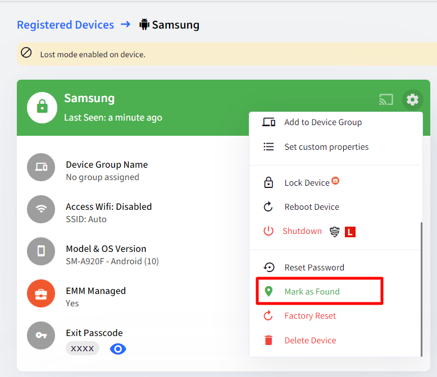
Task: Click 'EMM Managed' label
Action: [x=96, y=291]
